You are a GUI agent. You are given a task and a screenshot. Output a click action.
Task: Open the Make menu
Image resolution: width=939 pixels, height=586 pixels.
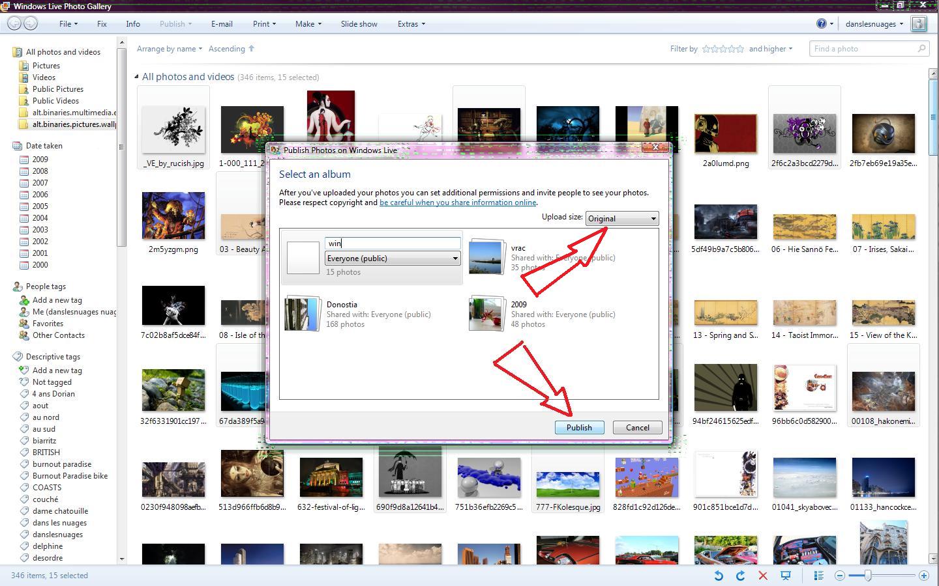click(x=308, y=24)
